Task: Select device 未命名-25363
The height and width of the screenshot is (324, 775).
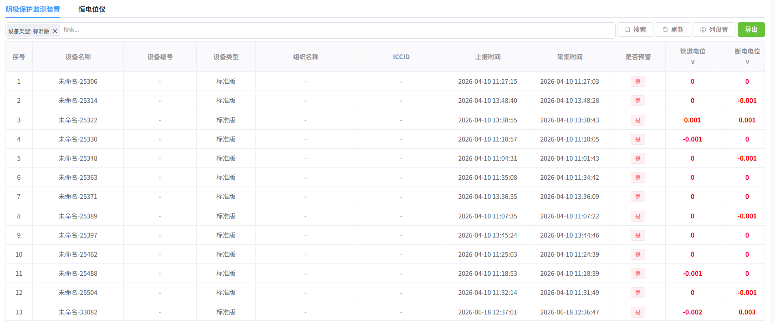Action: [78, 177]
